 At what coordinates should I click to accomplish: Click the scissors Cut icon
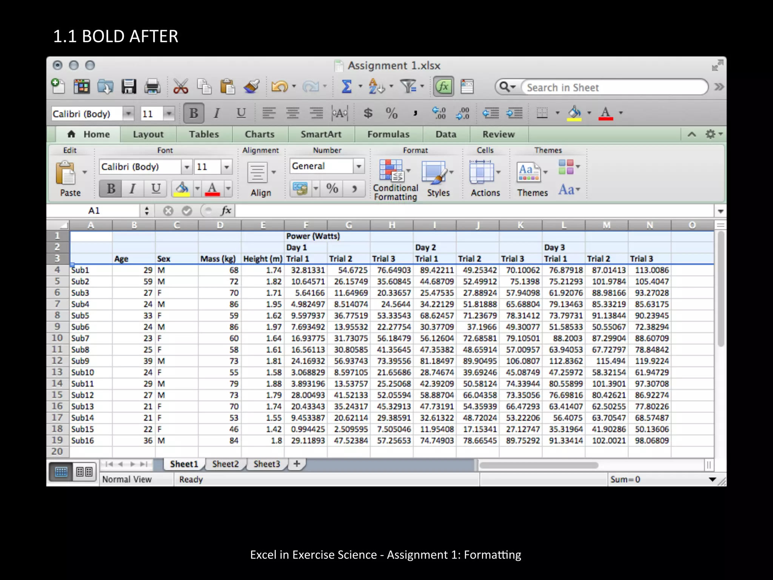[x=180, y=87]
